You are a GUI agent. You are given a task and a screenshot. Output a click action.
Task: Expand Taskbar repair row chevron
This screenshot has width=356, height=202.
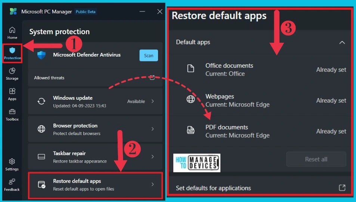click(x=152, y=157)
